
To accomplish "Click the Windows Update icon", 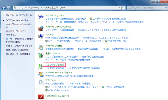I will click(41, 47).
